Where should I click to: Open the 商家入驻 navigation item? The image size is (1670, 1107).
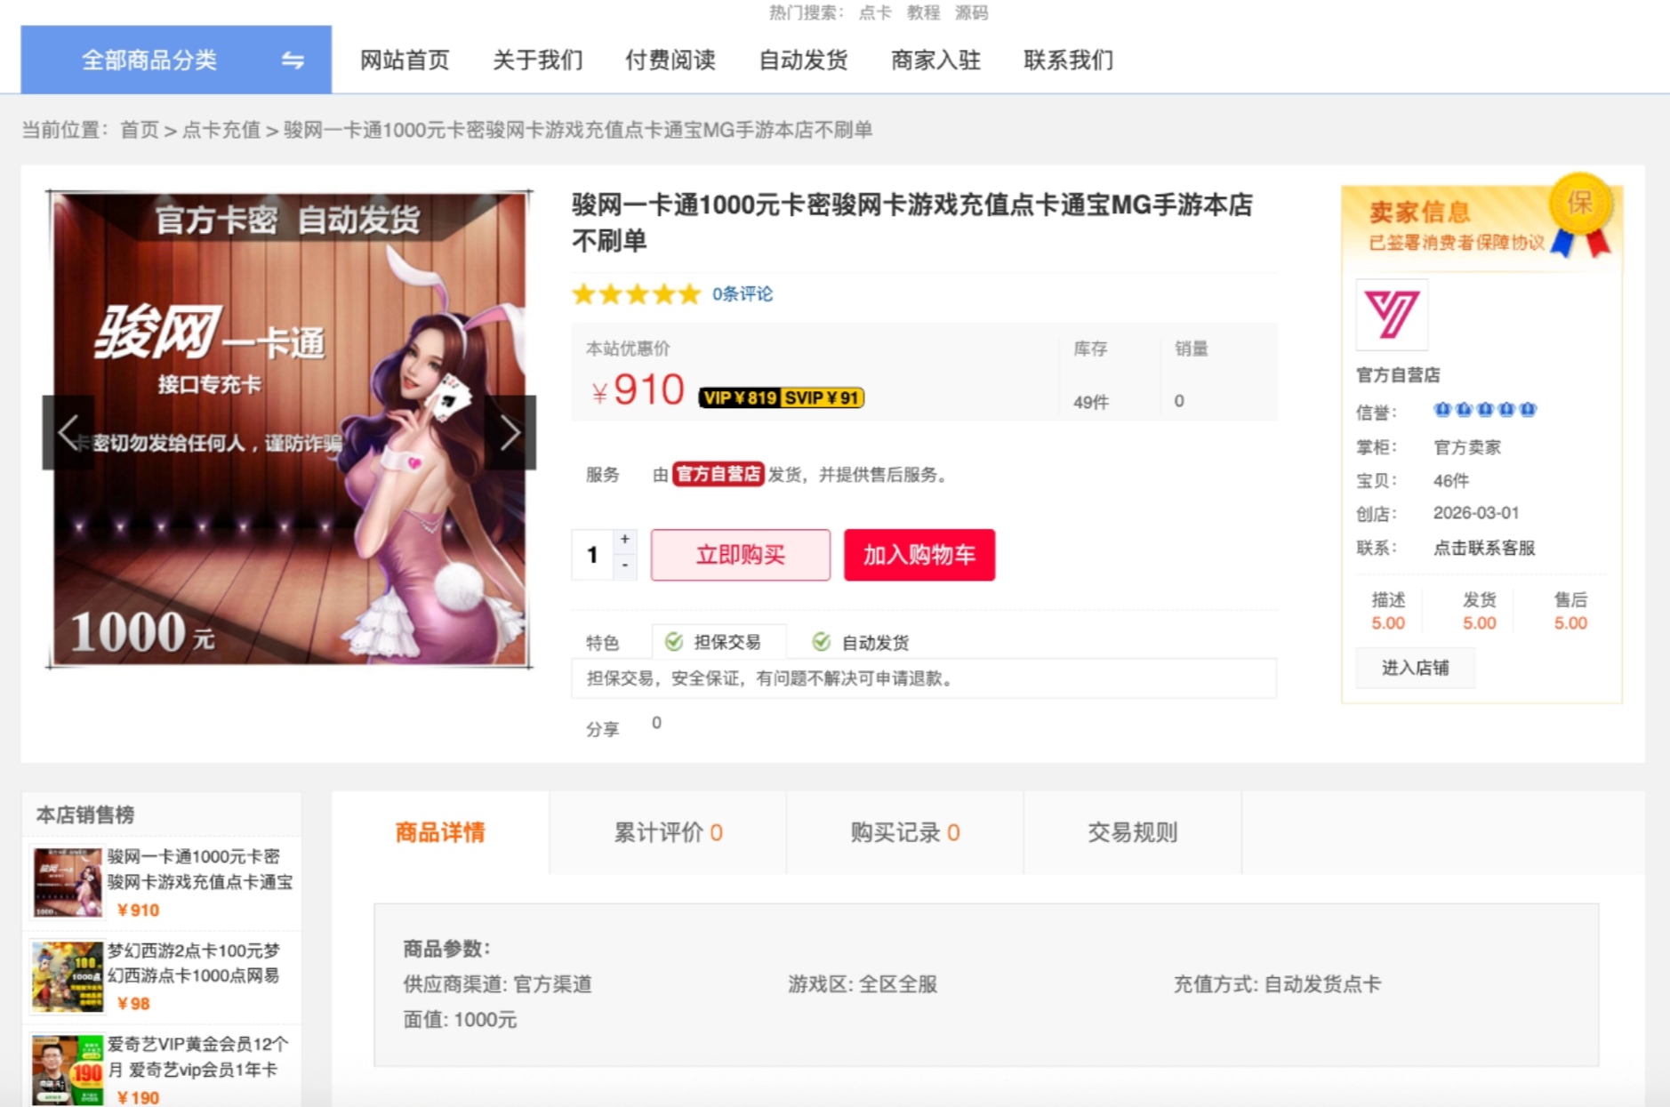point(935,60)
